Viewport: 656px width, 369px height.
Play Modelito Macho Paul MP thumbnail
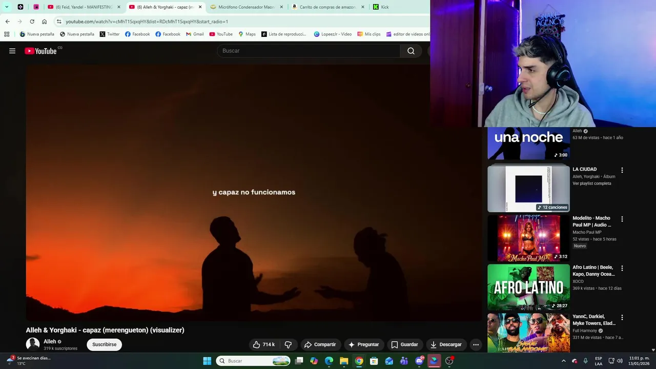tap(528, 238)
